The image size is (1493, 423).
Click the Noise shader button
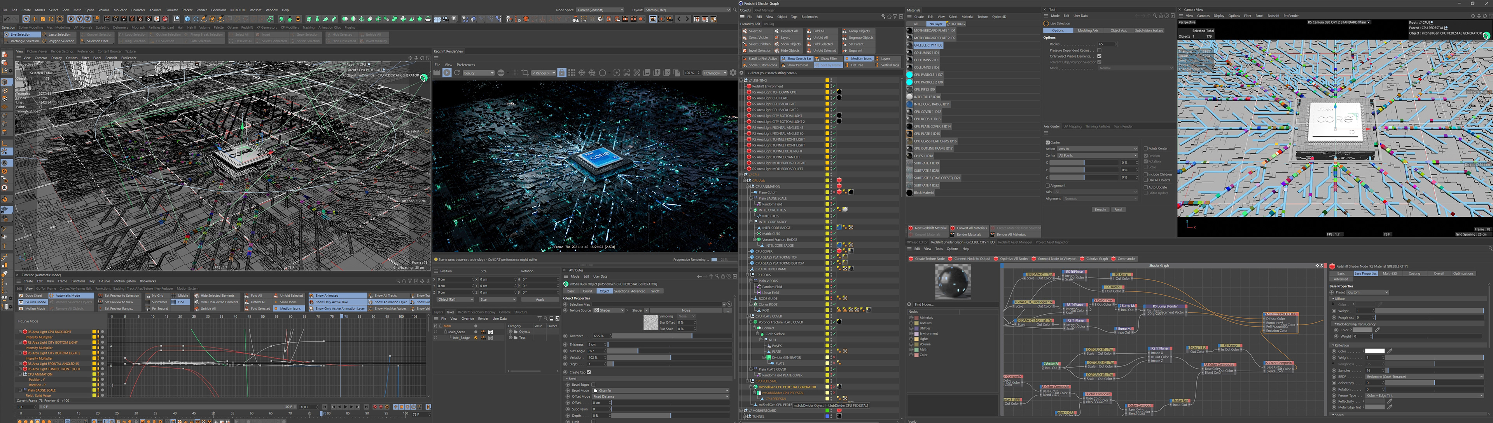click(685, 310)
